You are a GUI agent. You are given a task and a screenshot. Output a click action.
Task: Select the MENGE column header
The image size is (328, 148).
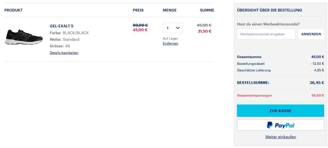pyautogui.click(x=170, y=10)
